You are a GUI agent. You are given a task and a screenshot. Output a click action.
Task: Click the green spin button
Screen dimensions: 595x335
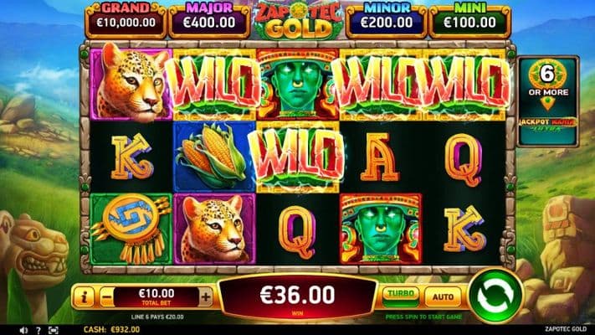point(495,295)
